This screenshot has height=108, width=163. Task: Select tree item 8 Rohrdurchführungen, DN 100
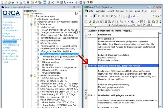55,97
